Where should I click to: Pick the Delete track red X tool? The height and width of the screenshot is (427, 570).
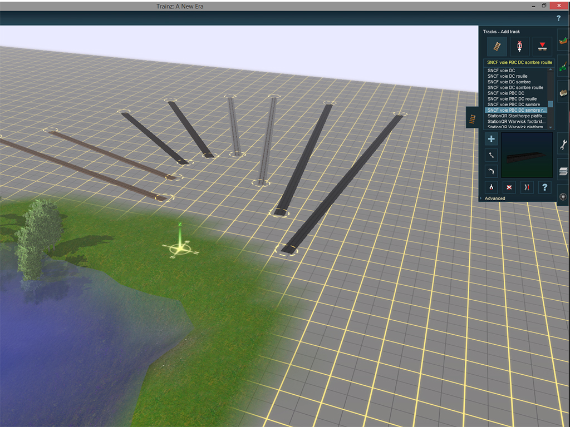pos(509,187)
